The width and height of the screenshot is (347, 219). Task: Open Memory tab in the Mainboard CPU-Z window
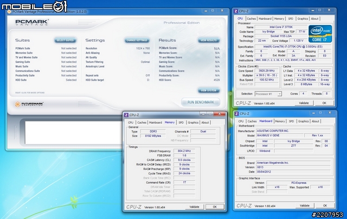(280, 121)
